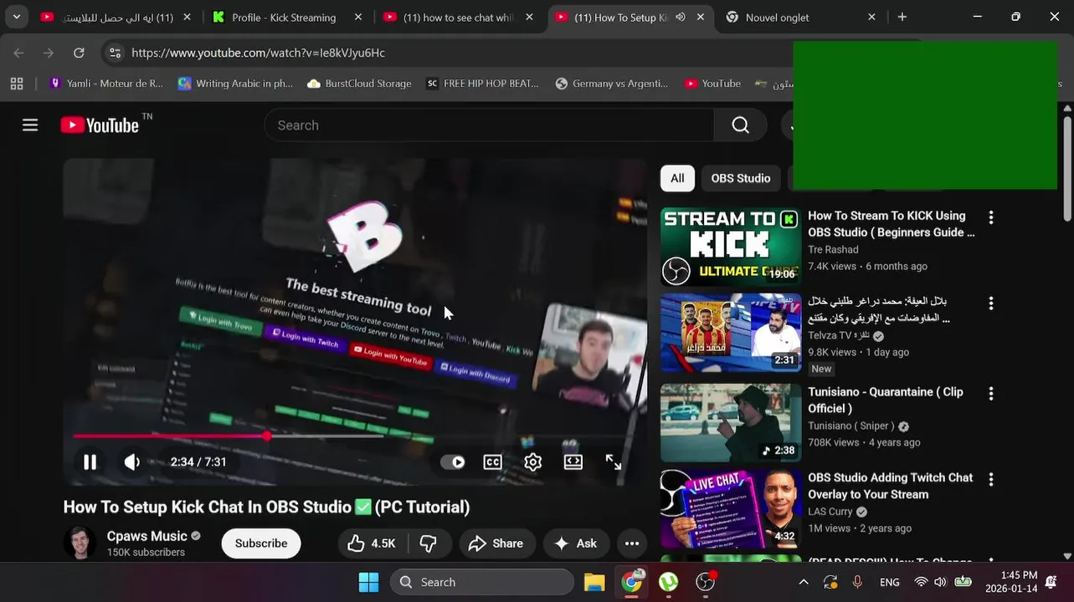This screenshot has width=1074, height=602.
Task: Open YouTube bookmark in bookmarks bar
Action: click(712, 84)
